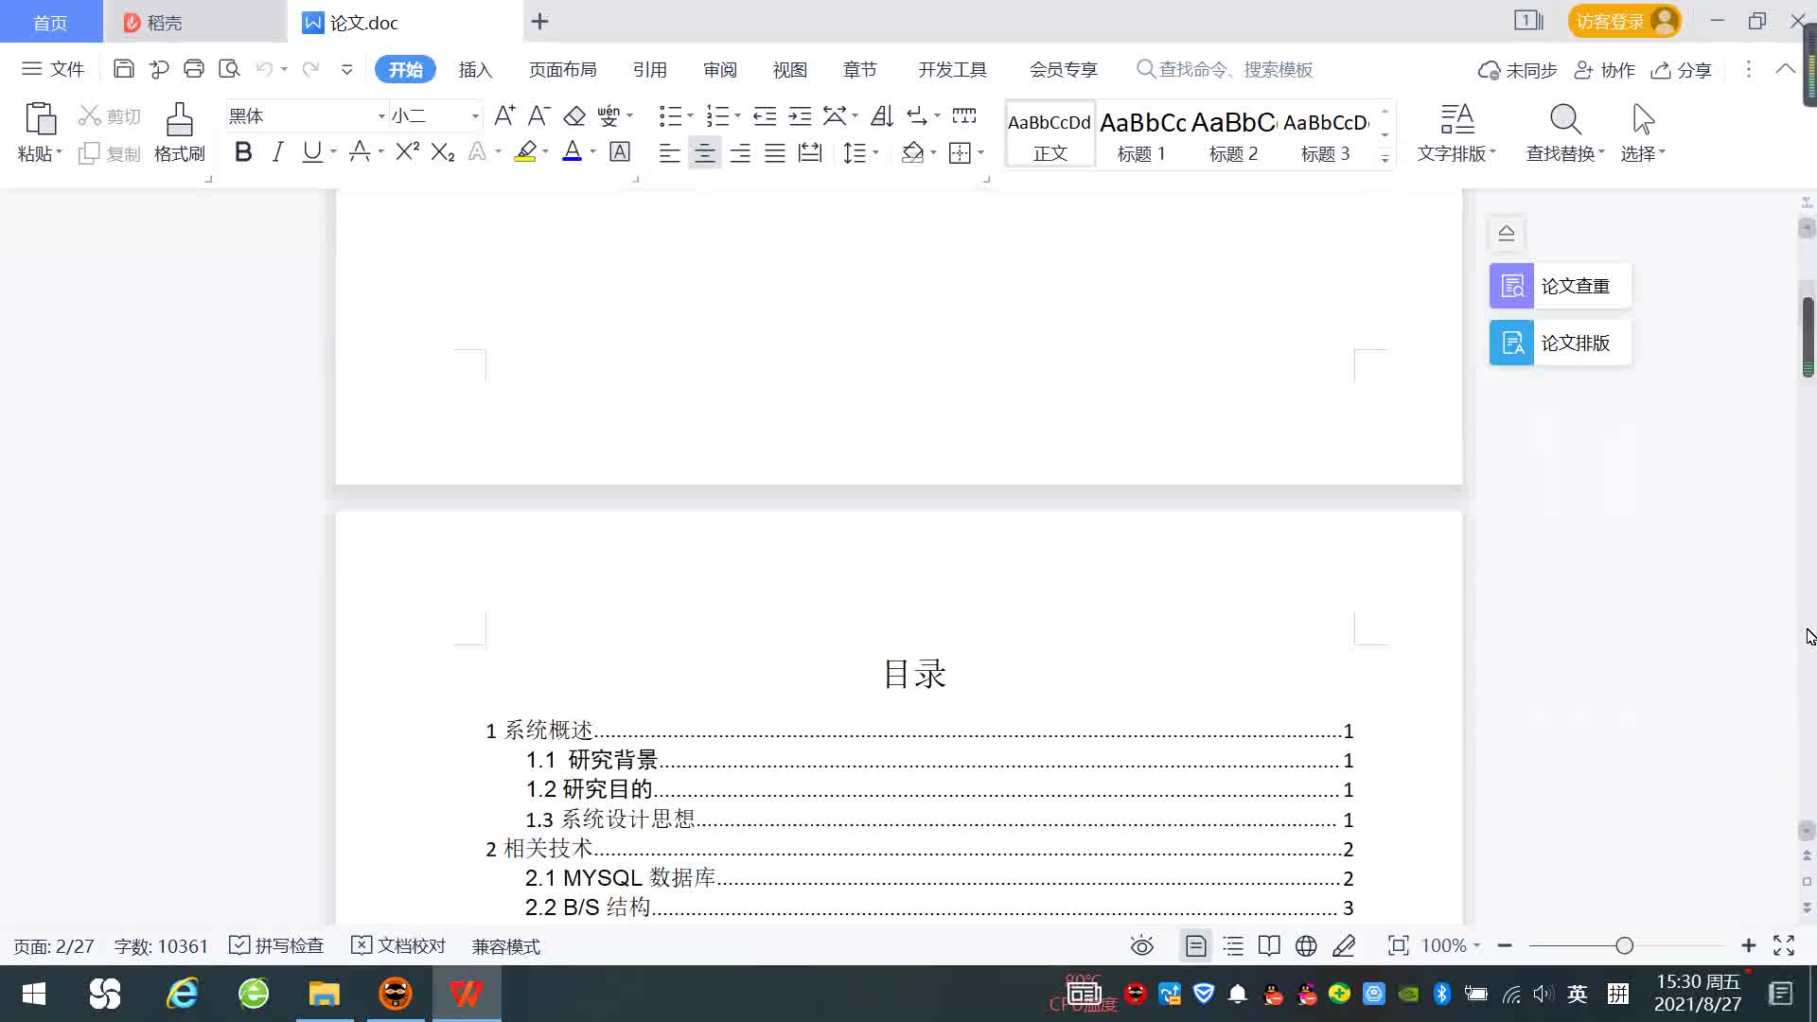Switch to outline view mode
The image size is (1817, 1022).
pos(1233,946)
